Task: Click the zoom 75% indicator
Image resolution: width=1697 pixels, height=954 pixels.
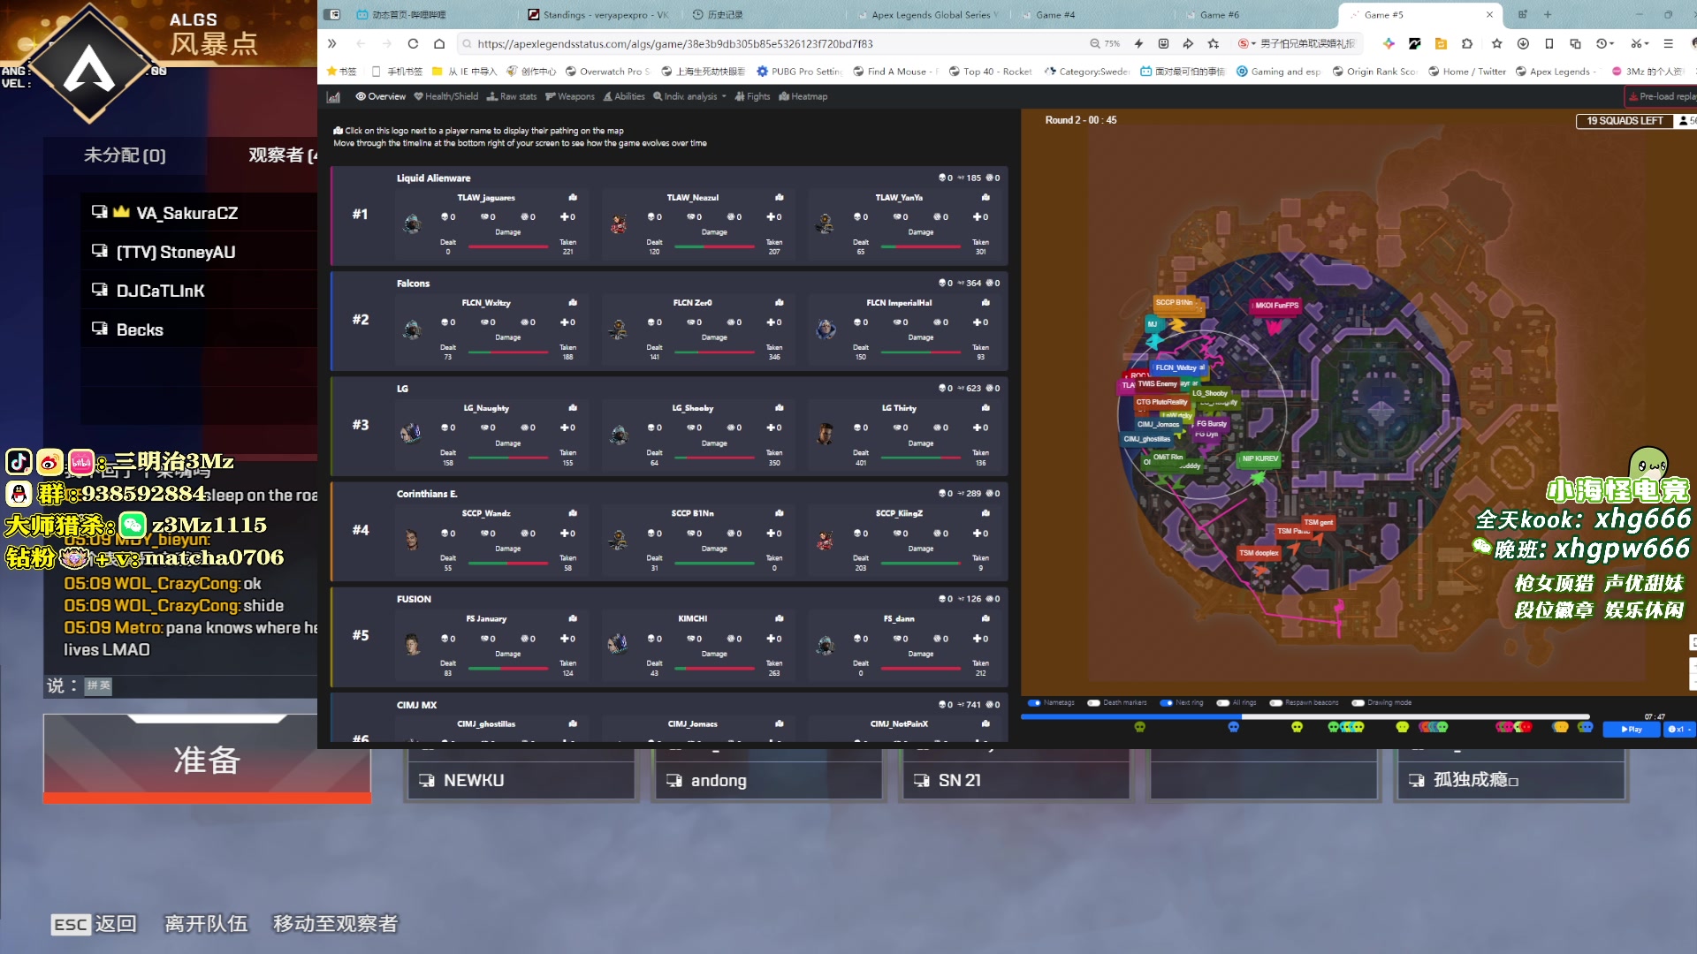Action: click(x=1105, y=43)
